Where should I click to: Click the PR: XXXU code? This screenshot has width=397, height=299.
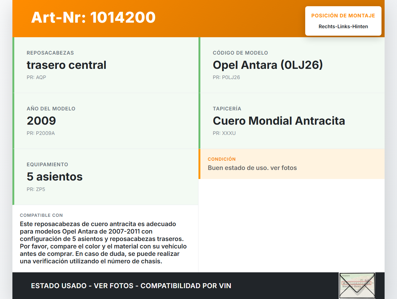[224, 133]
